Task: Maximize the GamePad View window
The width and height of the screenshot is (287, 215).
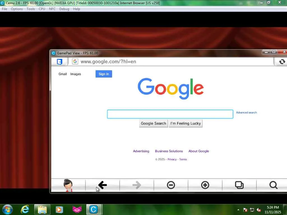Action: 274,52
